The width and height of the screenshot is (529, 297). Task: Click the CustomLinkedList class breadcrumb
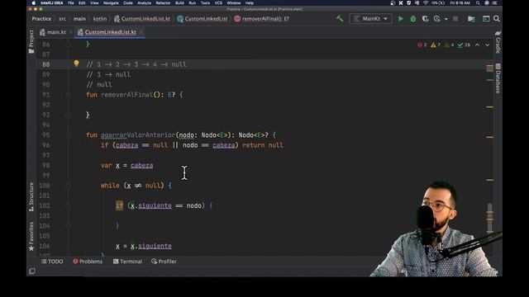203,19
